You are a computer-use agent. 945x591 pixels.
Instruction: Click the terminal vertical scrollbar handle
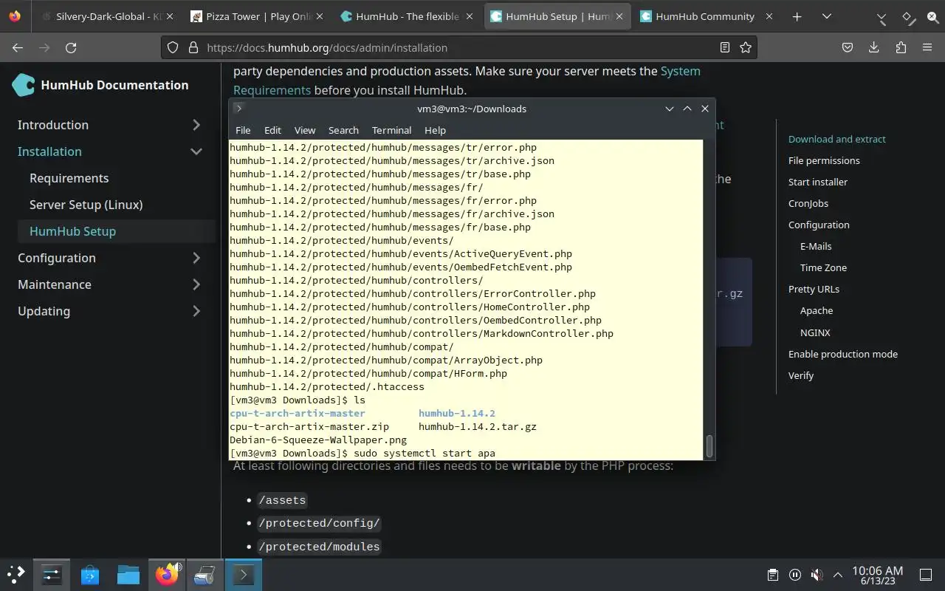point(709,446)
